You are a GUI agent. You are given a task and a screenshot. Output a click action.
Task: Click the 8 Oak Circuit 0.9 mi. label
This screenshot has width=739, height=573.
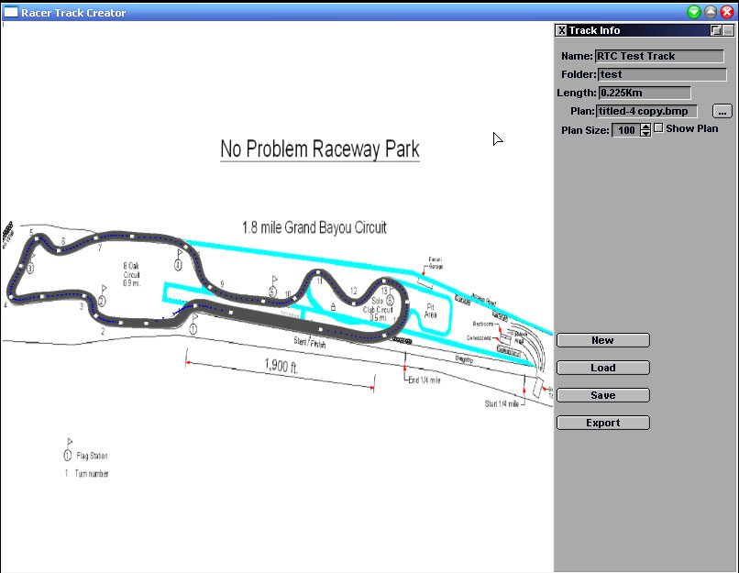(x=131, y=274)
